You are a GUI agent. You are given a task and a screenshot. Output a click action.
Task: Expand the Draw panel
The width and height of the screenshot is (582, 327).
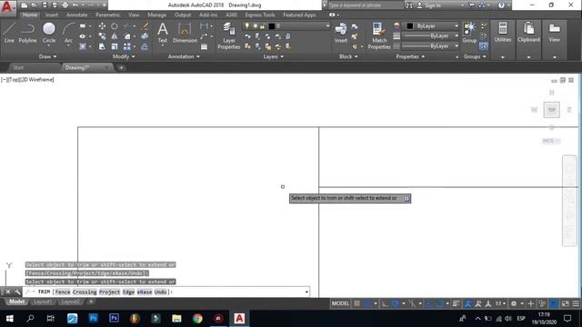[x=48, y=56]
